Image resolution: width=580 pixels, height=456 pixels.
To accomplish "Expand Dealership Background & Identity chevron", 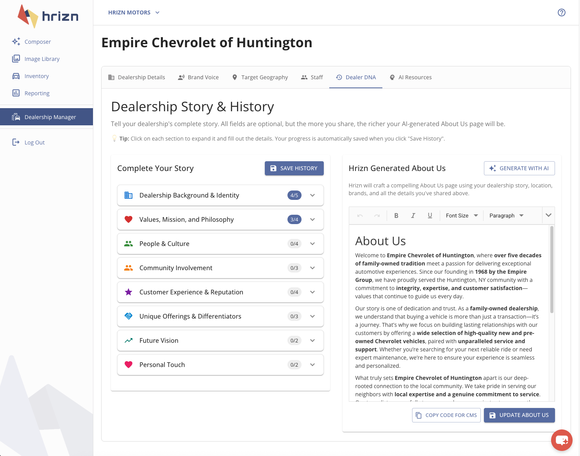I will point(312,195).
